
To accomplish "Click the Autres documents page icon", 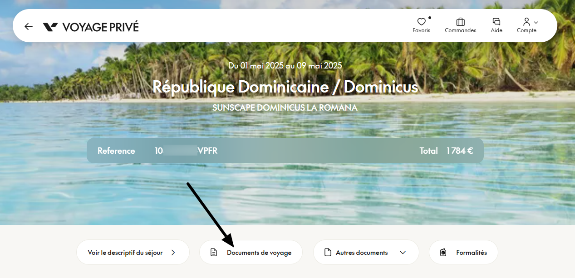I will 328,253.
